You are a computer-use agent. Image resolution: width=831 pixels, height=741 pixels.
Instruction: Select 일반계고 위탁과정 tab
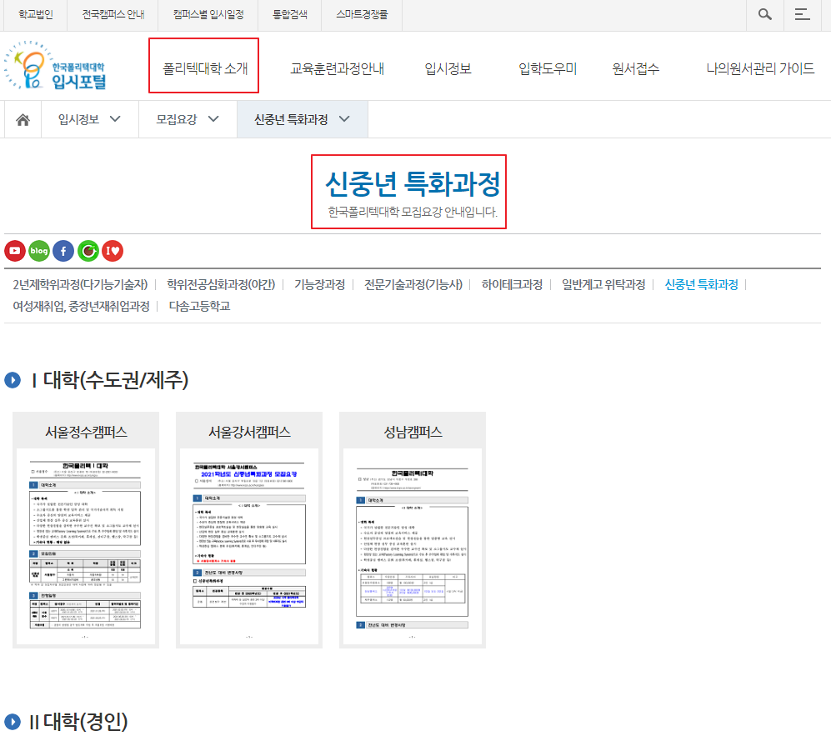603,284
